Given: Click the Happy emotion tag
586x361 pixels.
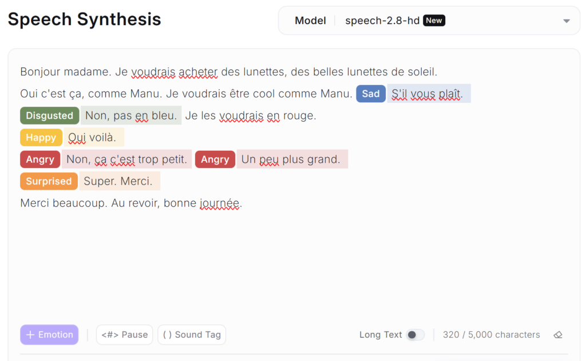Looking at the screenshot, I should 41,138.
